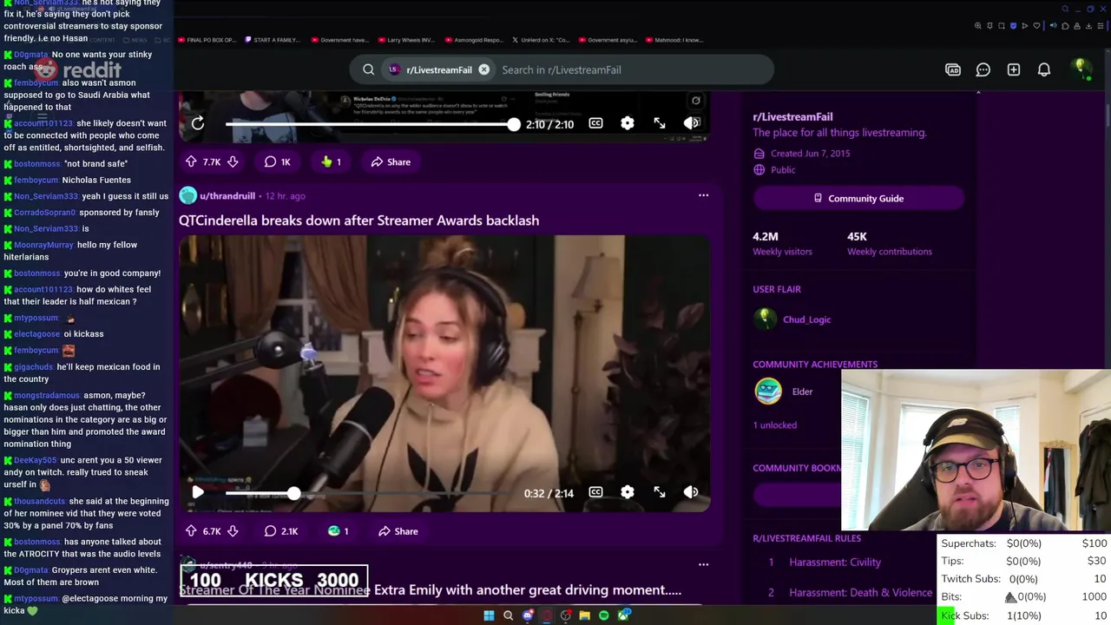The image size is (1111, 625).
Task: Open u/thrandruill profile
Action: click(227, 195)
